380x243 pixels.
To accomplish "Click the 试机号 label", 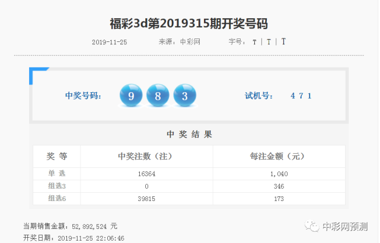I will click(x=258, y=96).
